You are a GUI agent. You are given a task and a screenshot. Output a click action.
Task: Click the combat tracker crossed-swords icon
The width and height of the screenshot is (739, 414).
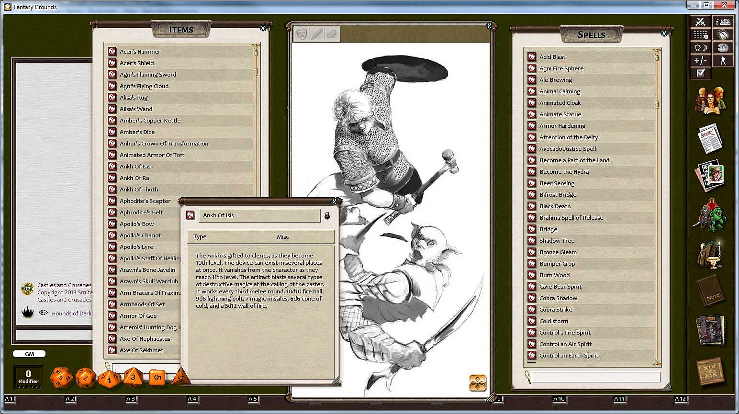click(700, 22)
